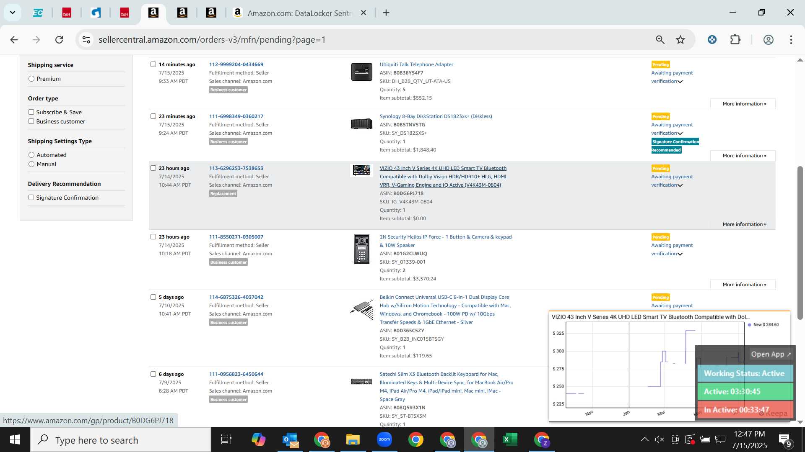Expand More information for Ubiquiti order
Viewport: 805px width, 452px height.
(x=744, y=104)
